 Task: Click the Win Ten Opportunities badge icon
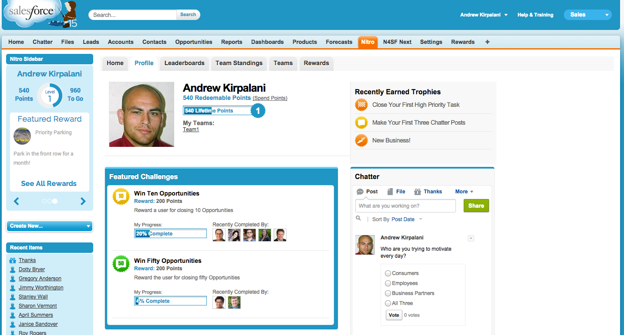(121, 196)
